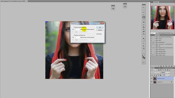Expand the Sharpen action set
This screenshot has height=98, width=175.
(155, 39)
